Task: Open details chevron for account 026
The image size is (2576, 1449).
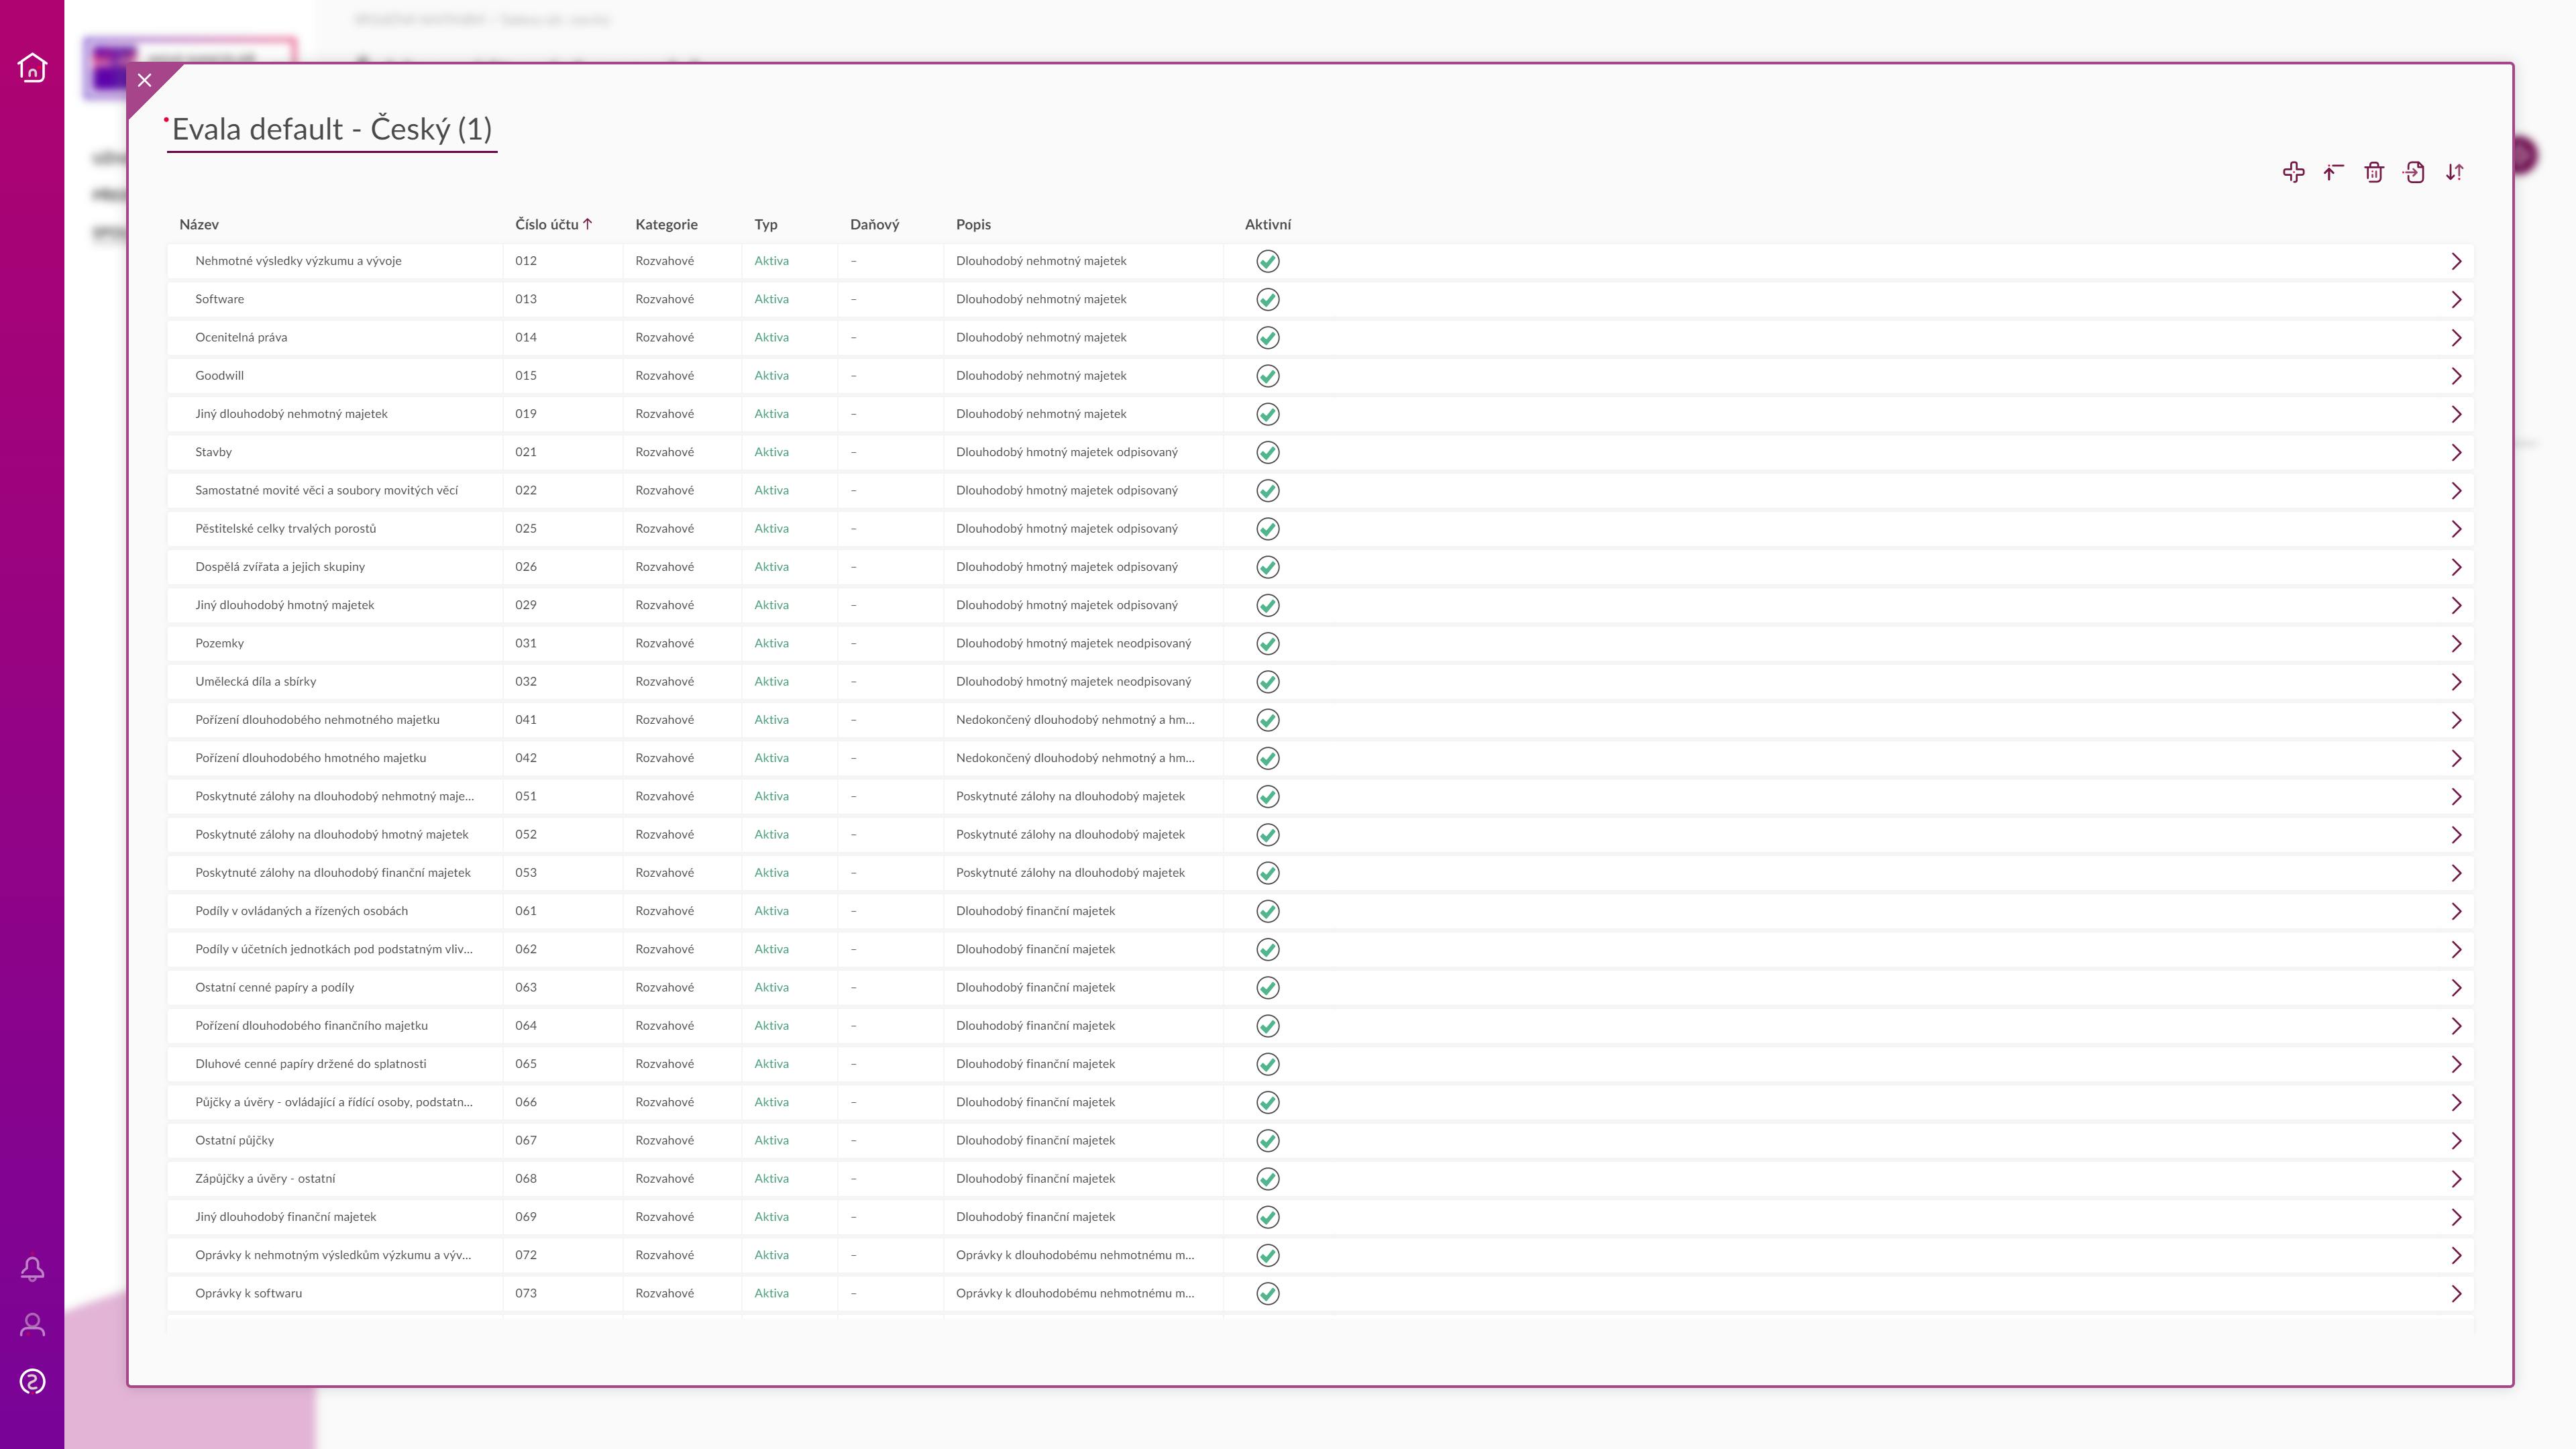Action: (x=2456, y=567)
